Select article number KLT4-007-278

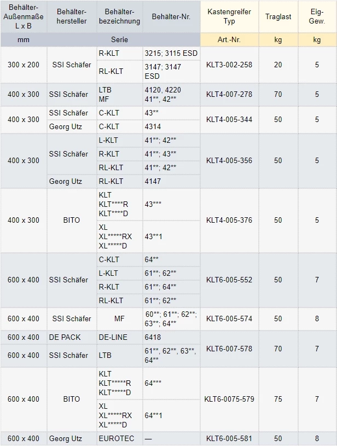point(229,94)
